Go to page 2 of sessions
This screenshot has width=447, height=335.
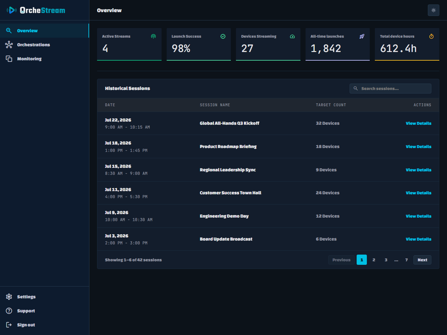[x=374, y=260]
